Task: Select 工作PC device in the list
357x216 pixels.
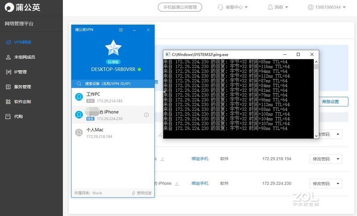Action: click(113, 97)
